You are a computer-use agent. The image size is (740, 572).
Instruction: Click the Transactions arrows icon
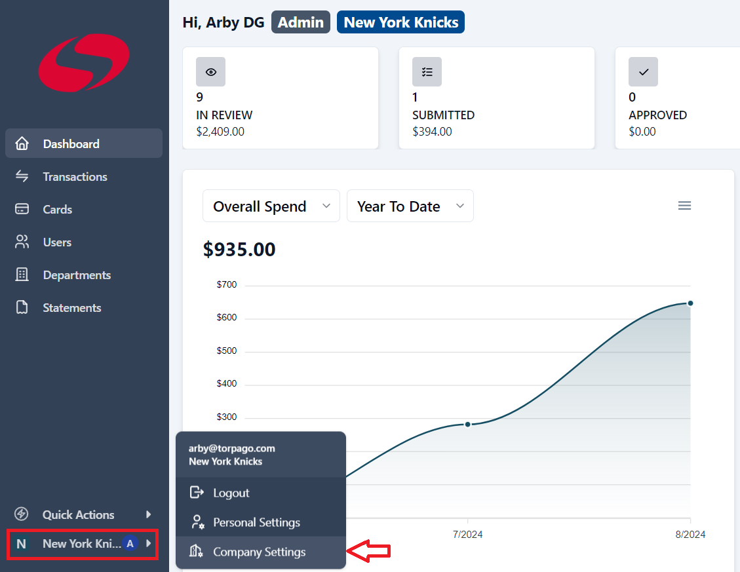(x=22, y=176)
